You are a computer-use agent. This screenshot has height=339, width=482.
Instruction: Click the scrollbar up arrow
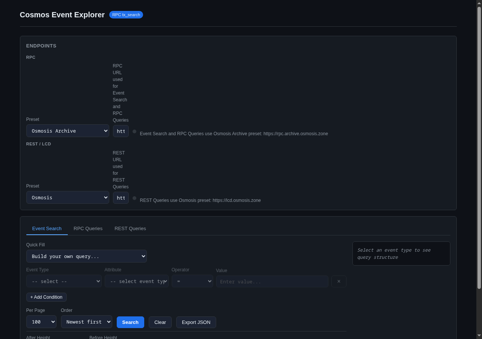pyautogui.click(x=479, y=3)
